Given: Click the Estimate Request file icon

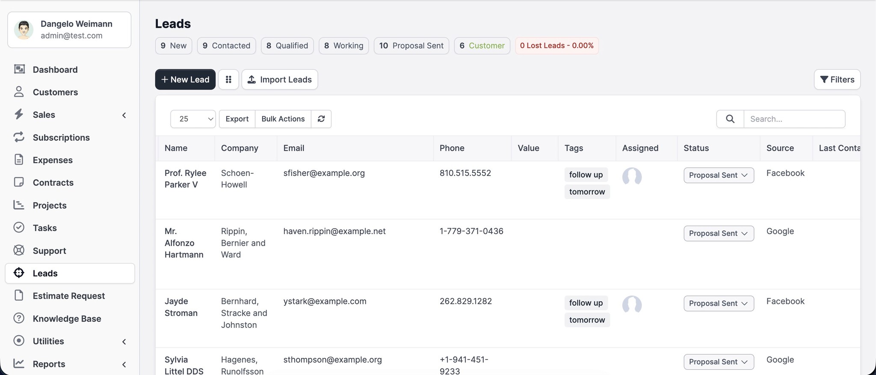Looking at the screenshot, I should 19,295.
